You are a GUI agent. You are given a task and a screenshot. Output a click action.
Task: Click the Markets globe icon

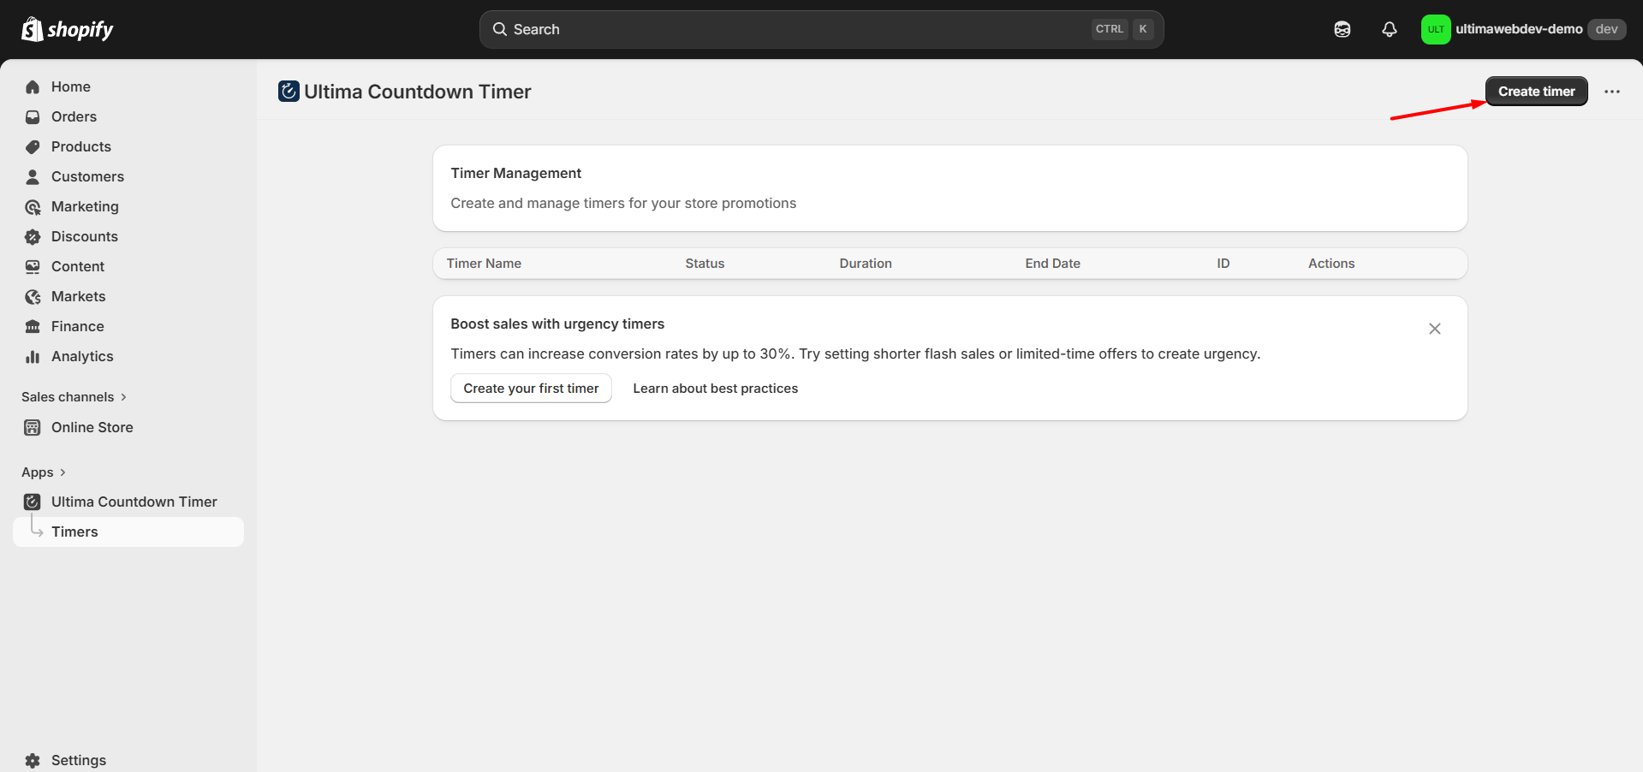(x=33, y=296)
